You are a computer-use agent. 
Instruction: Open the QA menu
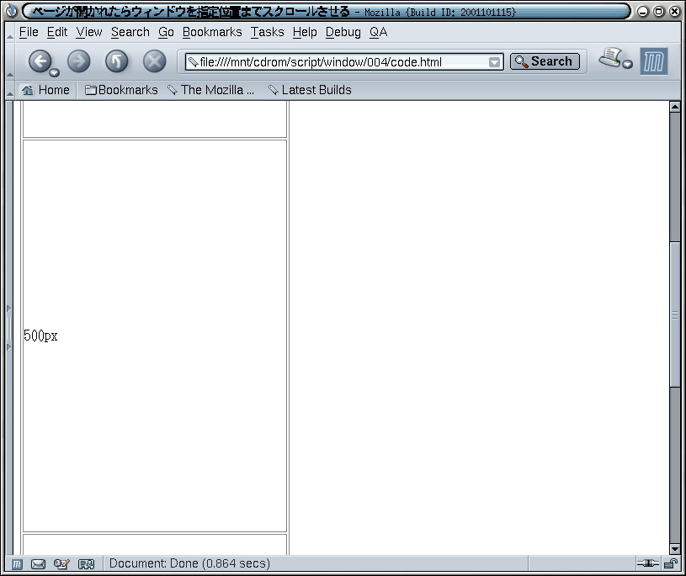(378, 32)
